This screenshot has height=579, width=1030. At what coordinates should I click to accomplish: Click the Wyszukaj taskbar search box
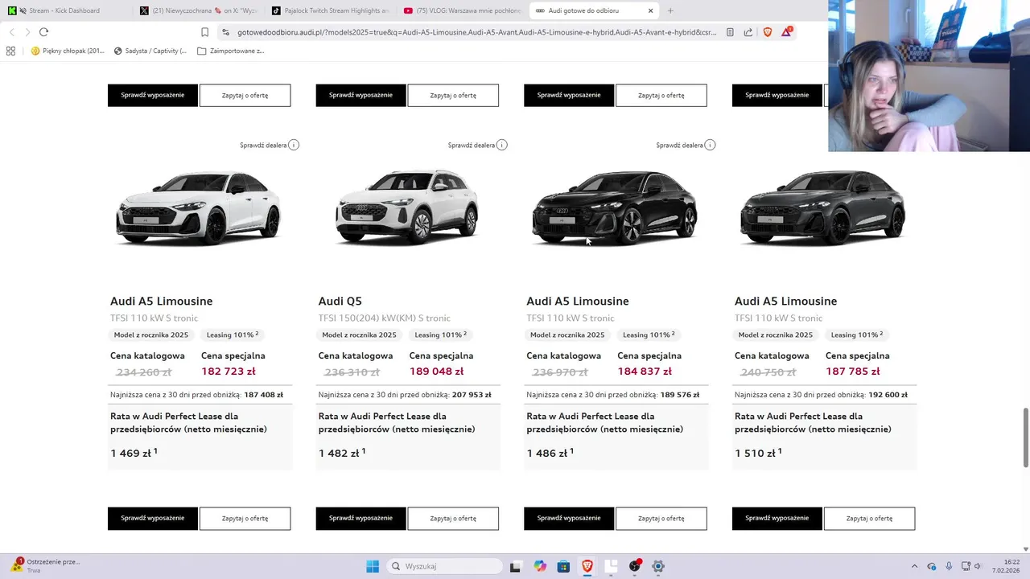click(445, 566)
